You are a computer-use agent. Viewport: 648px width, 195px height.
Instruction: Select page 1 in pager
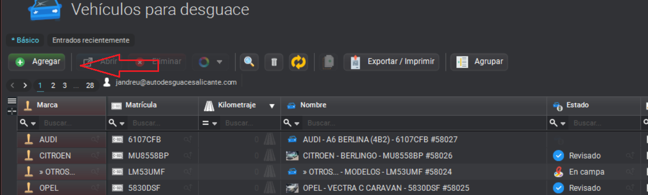point(40,85)
